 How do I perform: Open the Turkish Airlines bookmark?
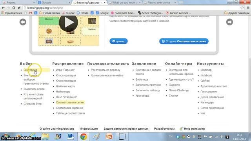click(178, 13)
